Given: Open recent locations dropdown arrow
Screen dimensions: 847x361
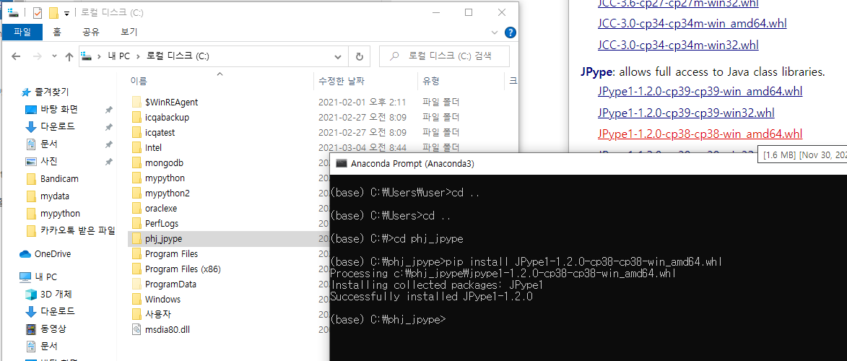Looking at the screenshot, I should pyautogui.click(x=54, y=56).
